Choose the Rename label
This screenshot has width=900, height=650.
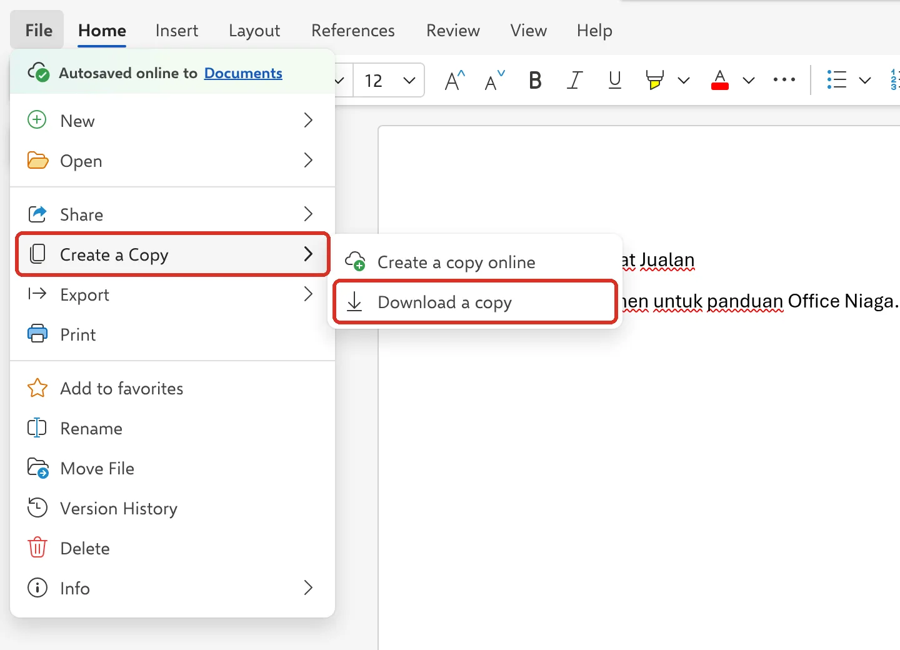[x=91, y=428]
